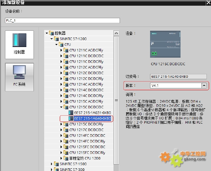The height and width of the screenshot is (171, 211).
Task: Click folder icon of 非特定的 CPU 1200
Action: 66,158
